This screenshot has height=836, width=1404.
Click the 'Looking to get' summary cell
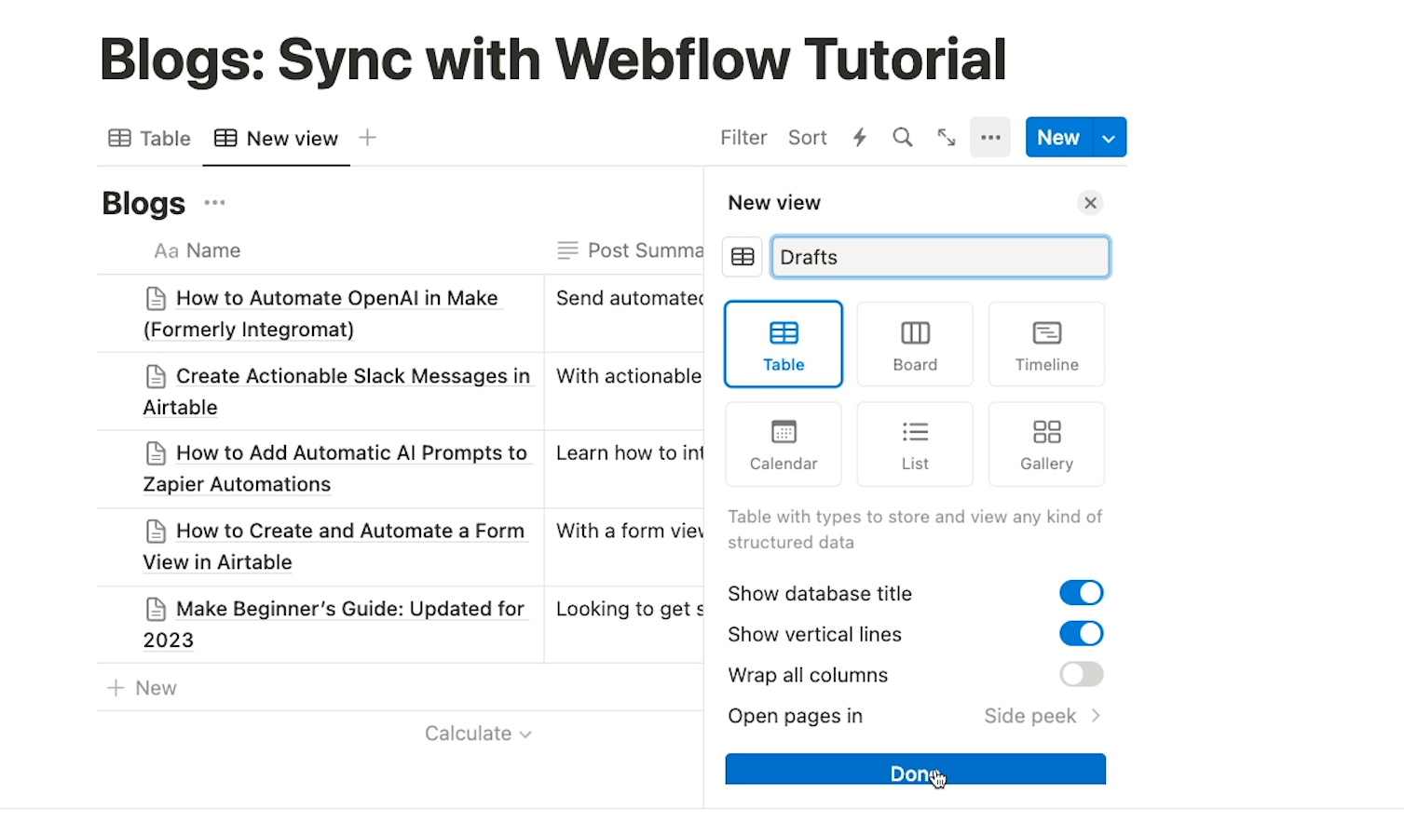624,625
